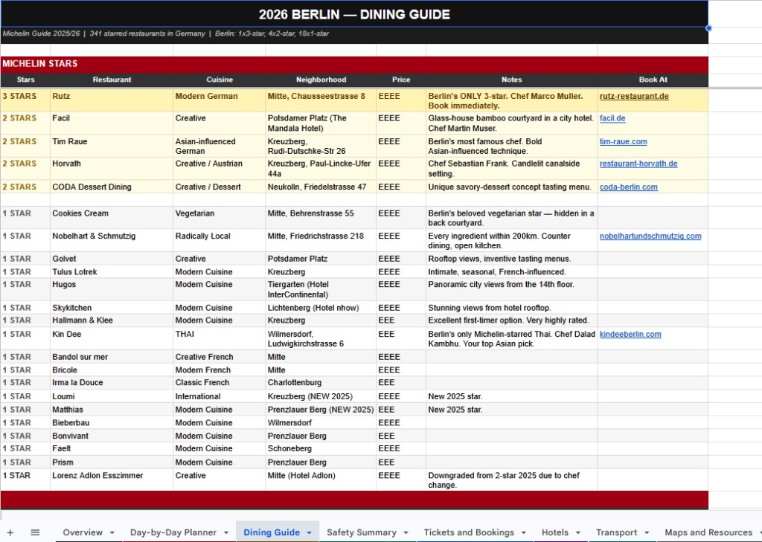Open the Dining Guide tab dropdown arrow
762x542 pixels.
[x=309, y=533]
